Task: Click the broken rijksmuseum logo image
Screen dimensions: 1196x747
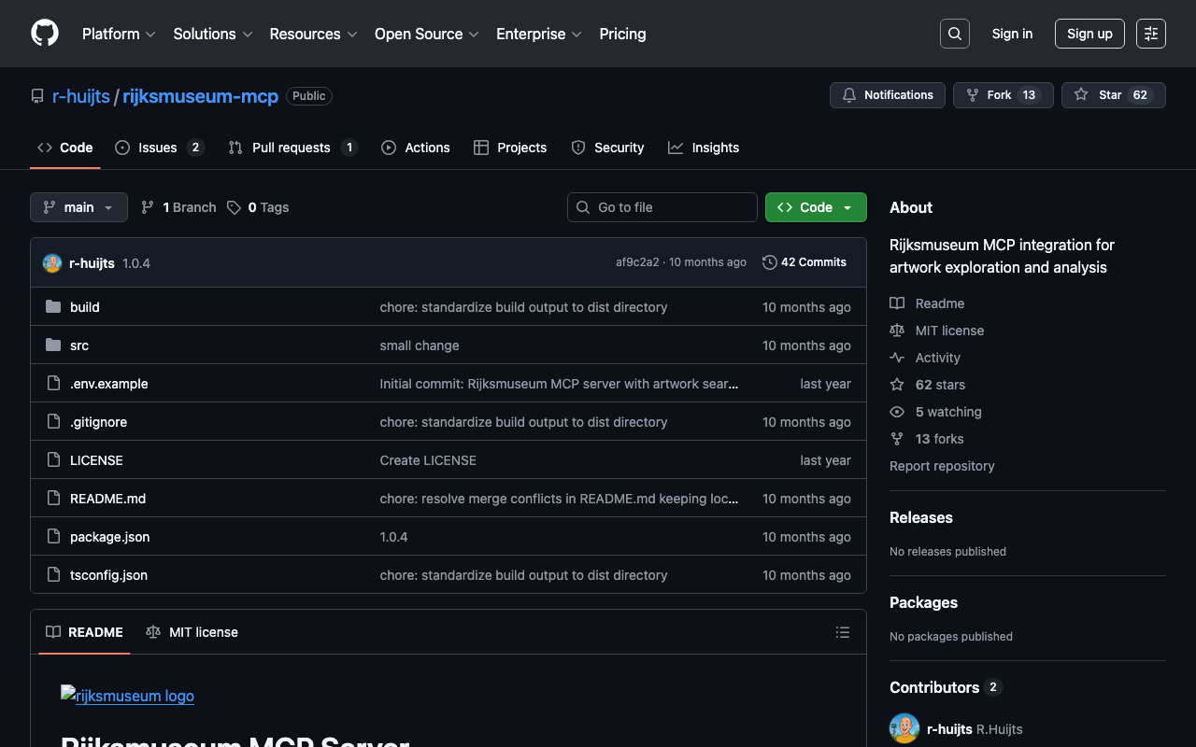Action: [x=127, y=696]
